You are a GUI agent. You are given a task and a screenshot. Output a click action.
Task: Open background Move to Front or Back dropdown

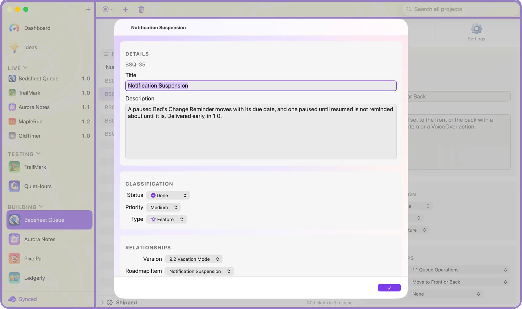coord(459,282)
